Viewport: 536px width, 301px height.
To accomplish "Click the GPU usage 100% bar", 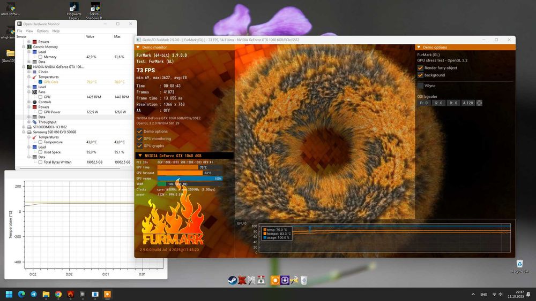I will coord(190,178).
